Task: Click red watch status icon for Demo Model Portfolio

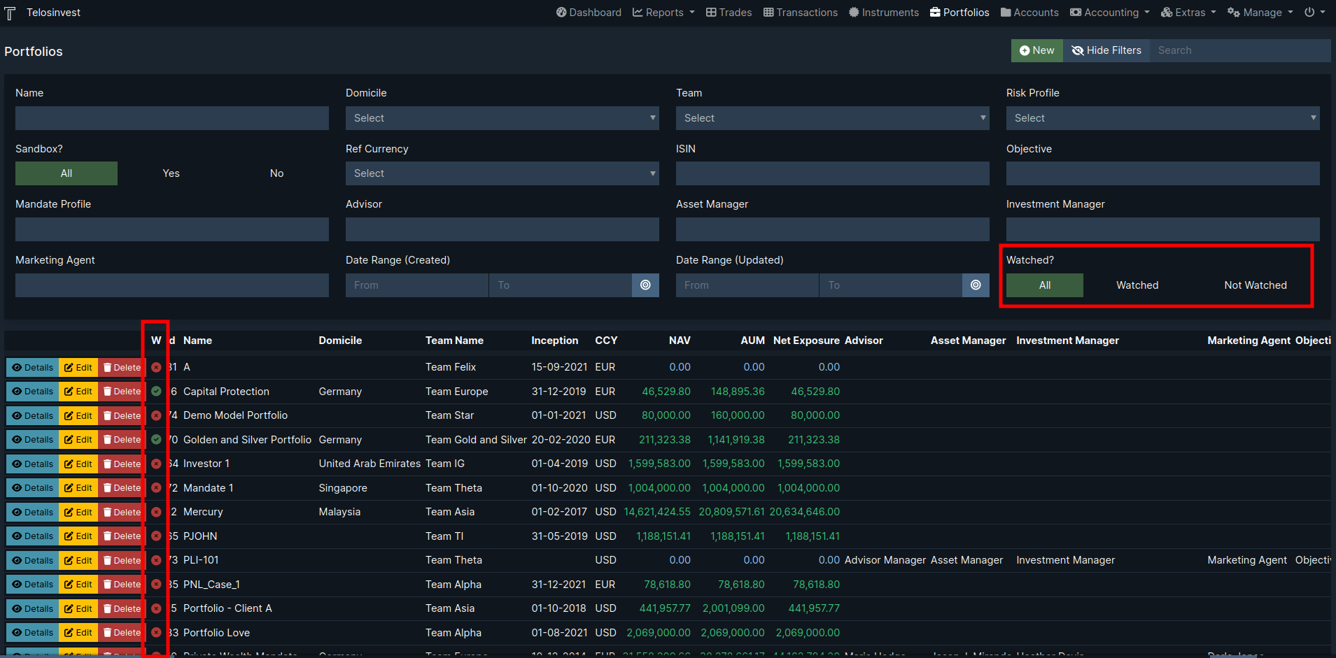Action: (x=156, y=415)
